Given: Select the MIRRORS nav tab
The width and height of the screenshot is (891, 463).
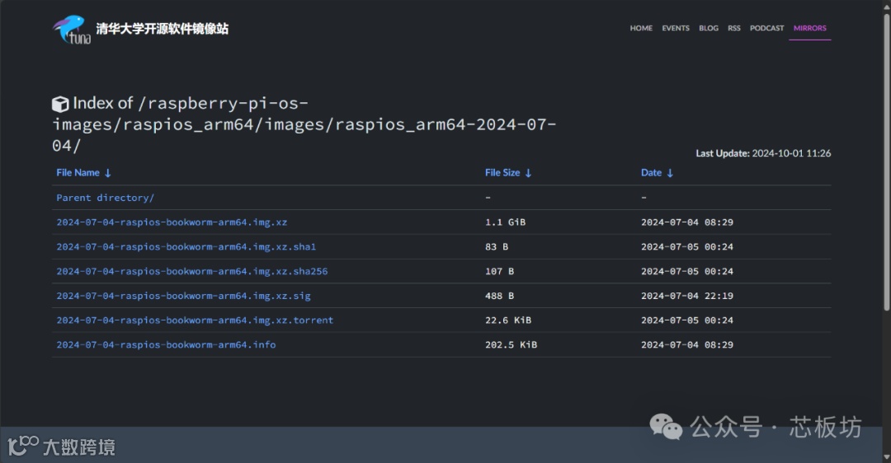Looking at the screenshot, I should (810, 28).
